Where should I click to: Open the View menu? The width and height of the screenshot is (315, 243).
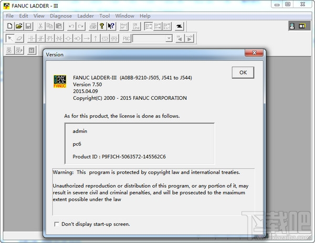(39, 16)
